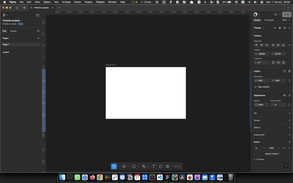The height and width of the screenshot is (183, 293).
Task: Toggle the left sidebar panel icon
Action: (x=37, y=15)
